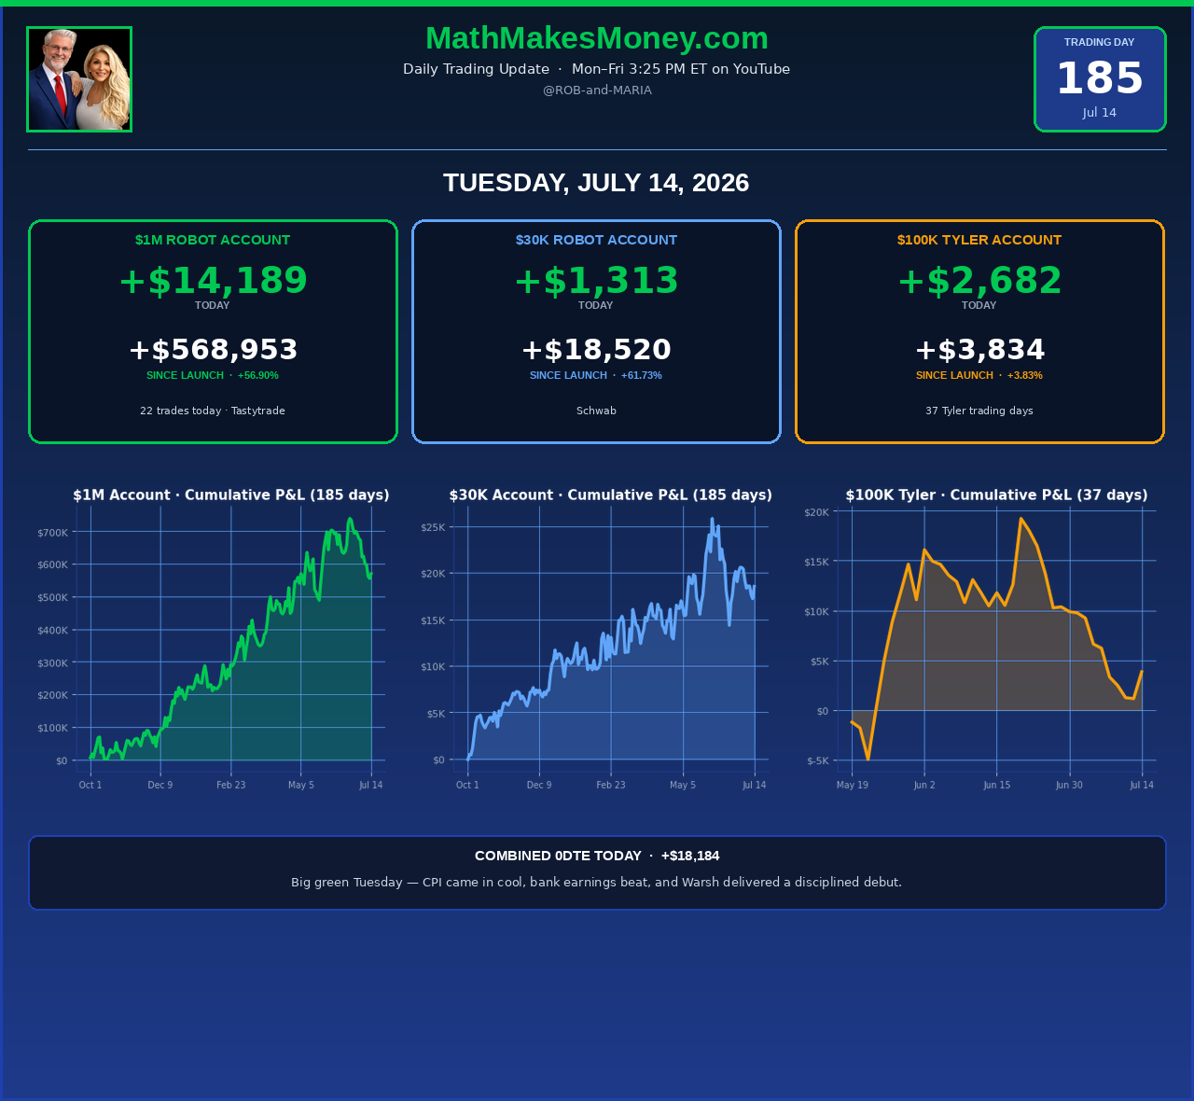
Task: Click the +$568,953 since launch value
Action: (213, 350)
